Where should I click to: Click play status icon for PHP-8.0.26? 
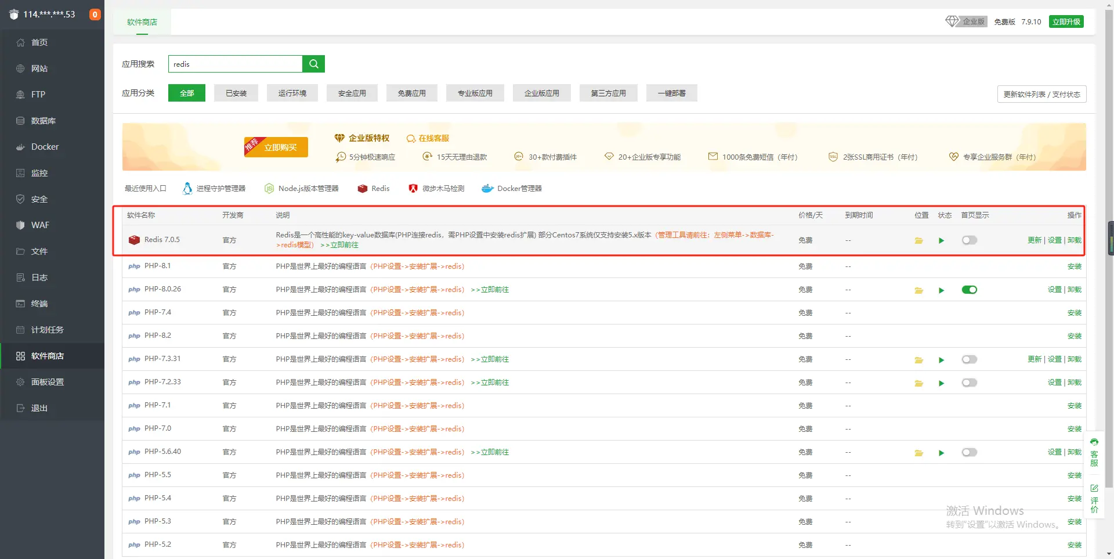pos(941,290)
